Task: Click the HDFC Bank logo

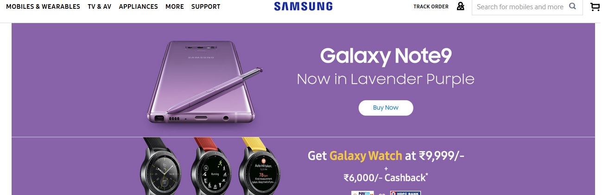Action: pyautogui.click(x=405, y=193)
